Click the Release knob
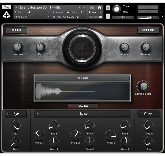This screenshot has width=165, height=156. point(146,47)
